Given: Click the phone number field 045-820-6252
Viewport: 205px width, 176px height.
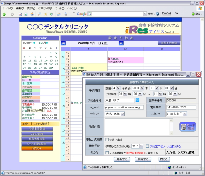Looking at the screenshot, I should [181, 107].
